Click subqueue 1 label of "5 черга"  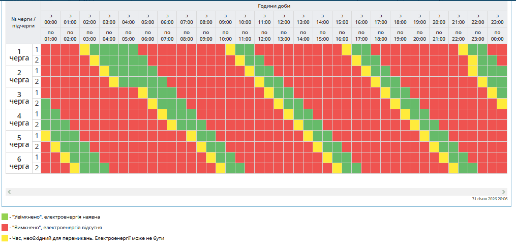click(x=37, y=136)
